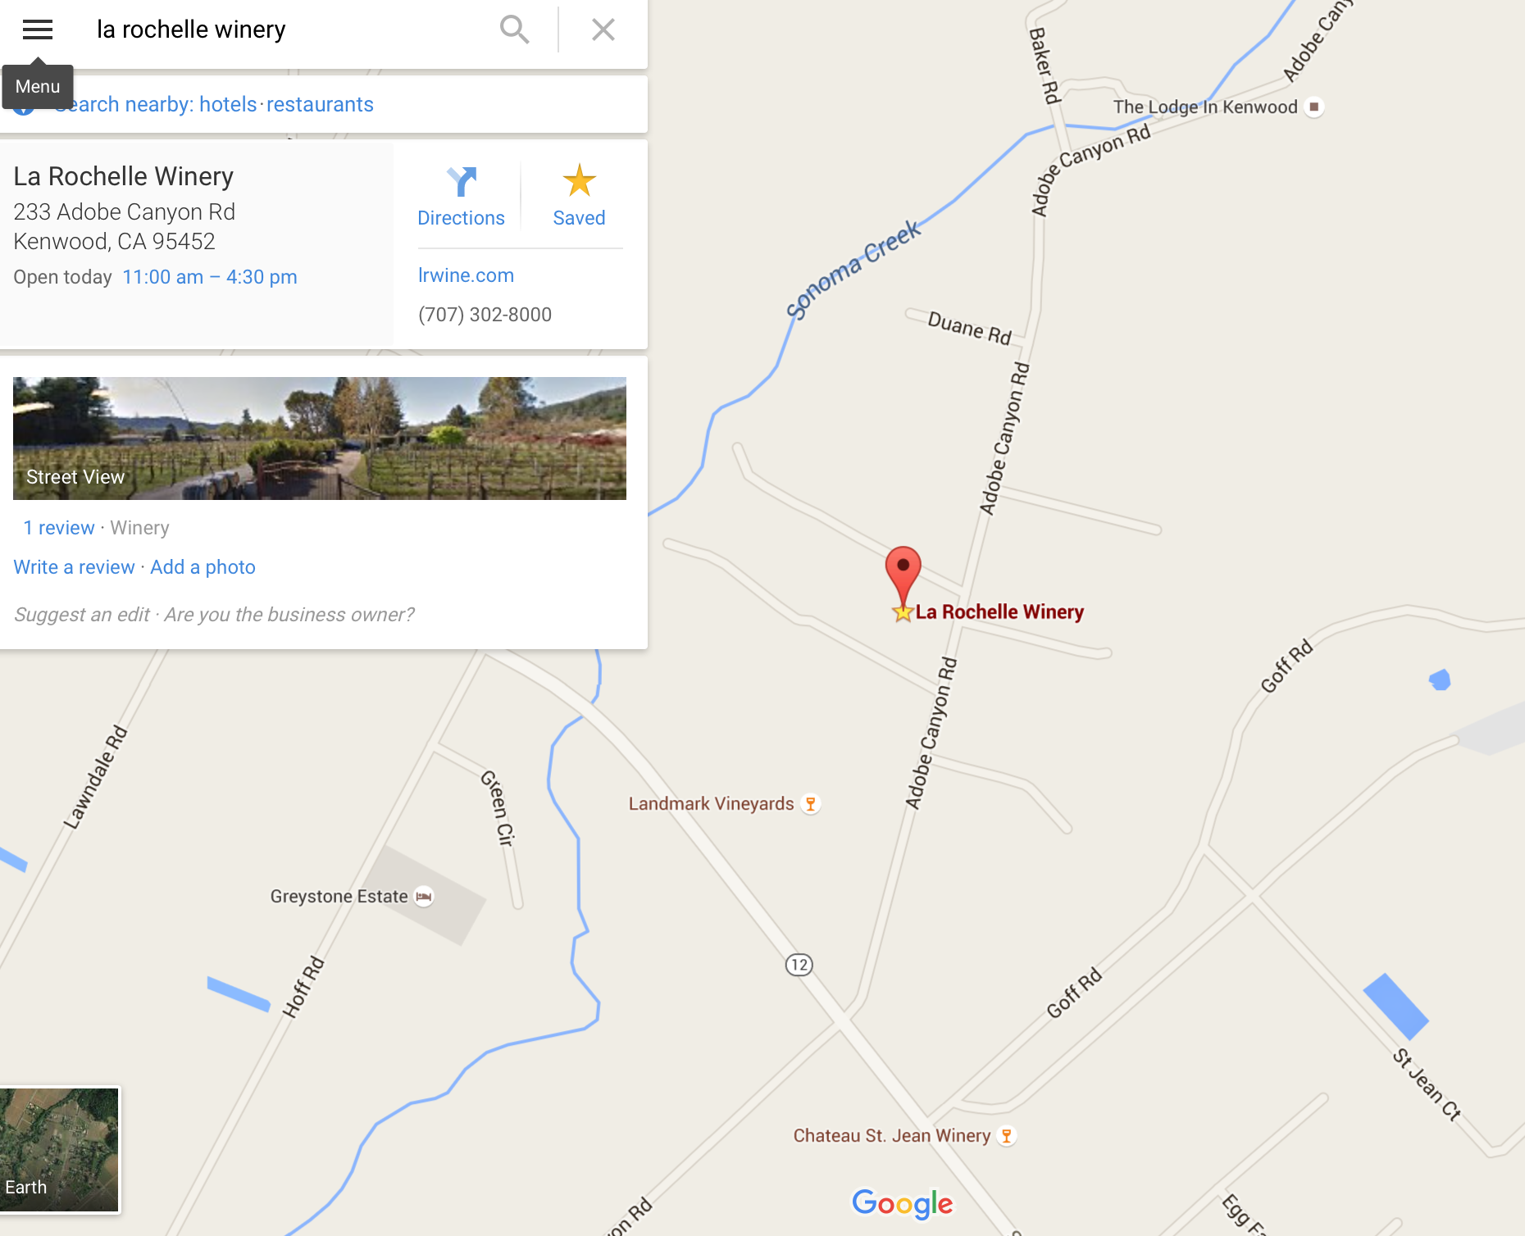This screenshot has height=1236, width=1525.
Task: Click The Lodge In Kenwood marker icon
Action: click(x=1313, y=107)
